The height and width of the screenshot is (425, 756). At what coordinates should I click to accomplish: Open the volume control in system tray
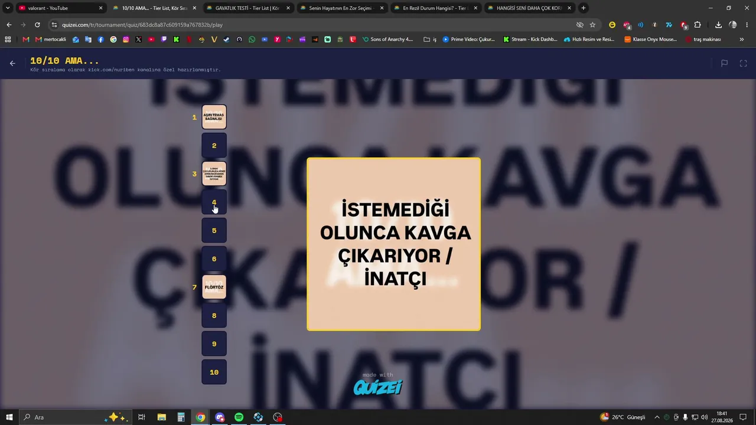pyautogui.click(x=704, y=417)
